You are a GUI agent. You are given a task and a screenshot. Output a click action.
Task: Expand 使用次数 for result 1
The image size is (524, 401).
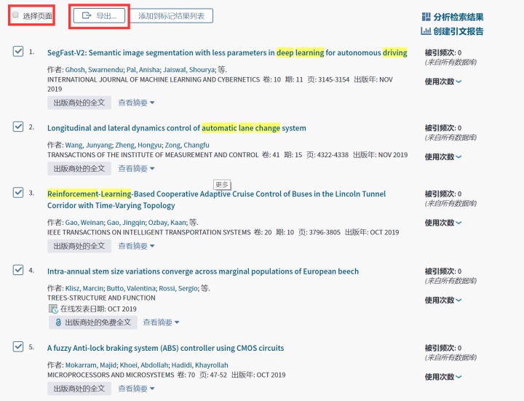pyautogui.click(x=443, y=82)
